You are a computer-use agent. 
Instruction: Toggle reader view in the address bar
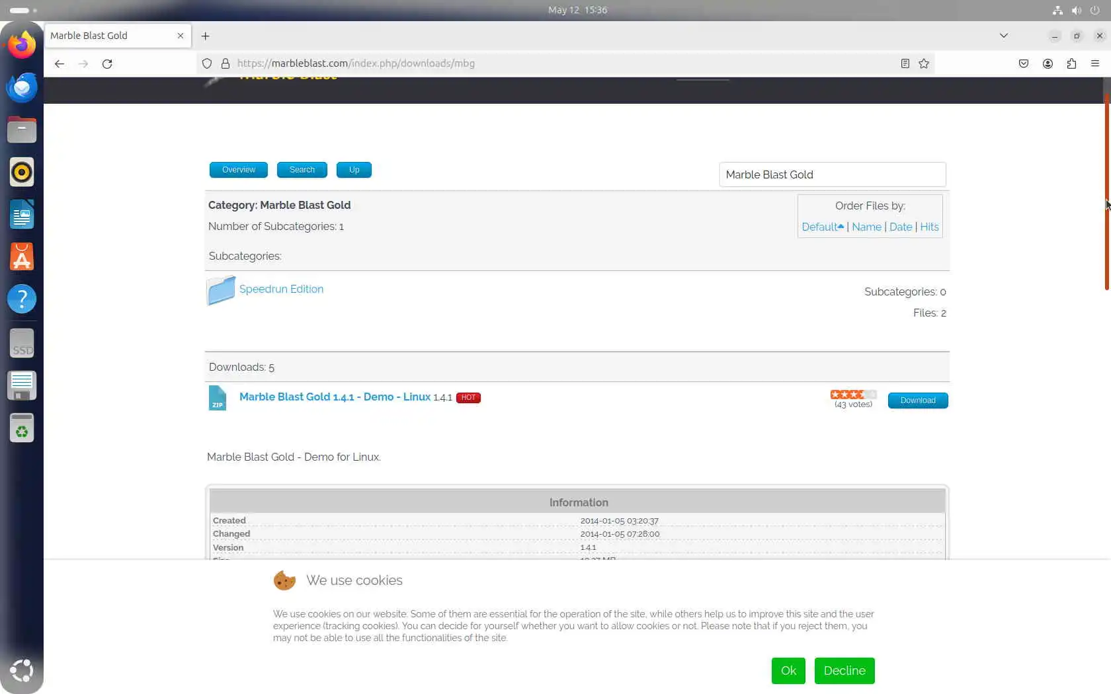click(x=905, y=63)
